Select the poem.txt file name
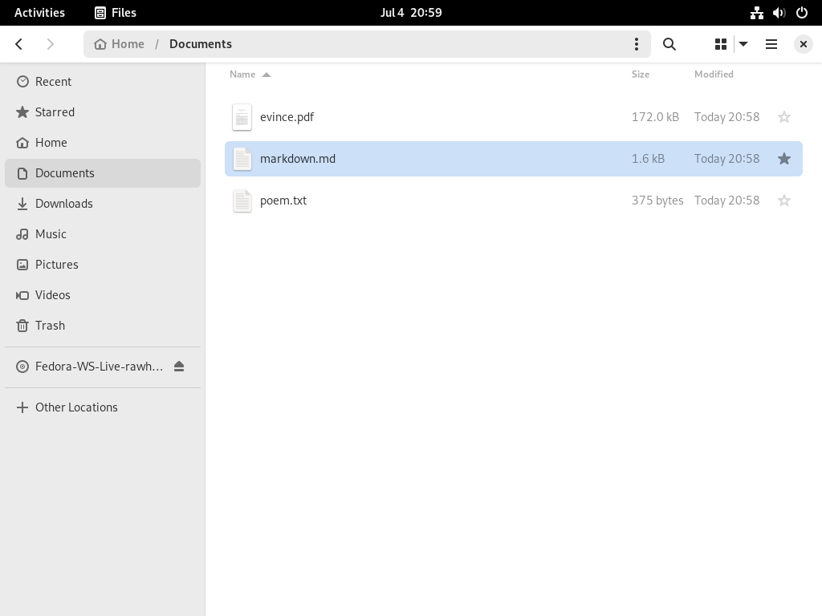This screenshot has height=616, width=822. point(283,201)
